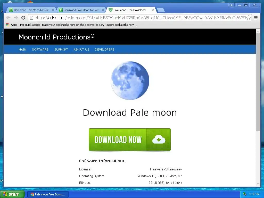Open a new browser tab

[x=161, y=10]
